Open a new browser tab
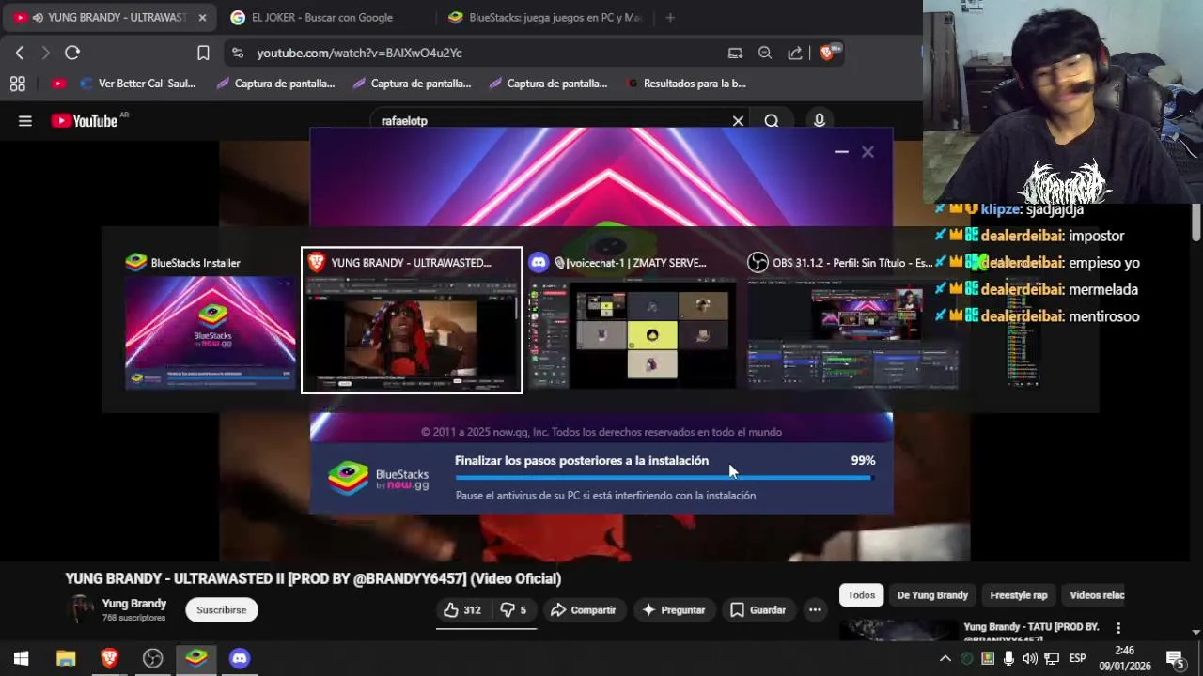The width and height of the screenshot is (1203, 676). coord(670,18)
